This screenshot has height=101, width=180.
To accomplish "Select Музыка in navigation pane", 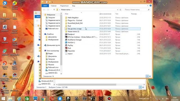I will (x=51, y=65).
